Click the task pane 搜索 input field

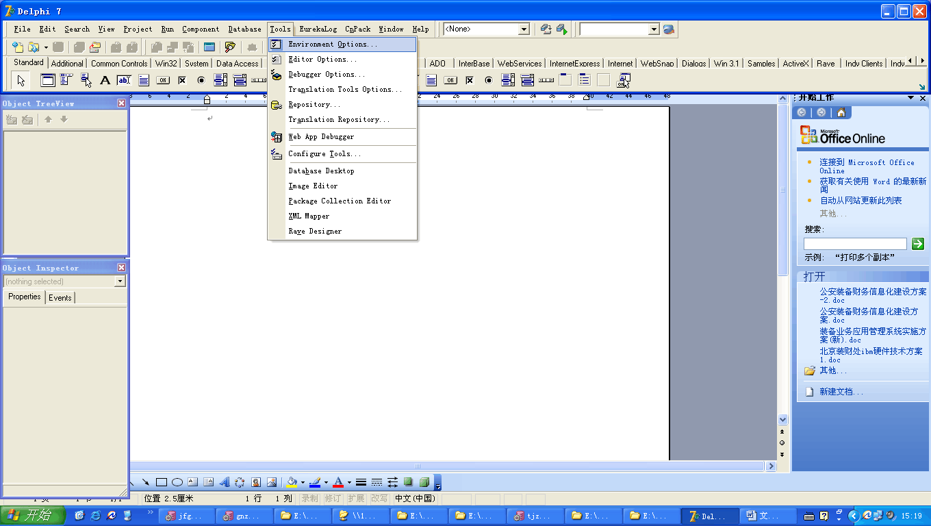point(855,244)
